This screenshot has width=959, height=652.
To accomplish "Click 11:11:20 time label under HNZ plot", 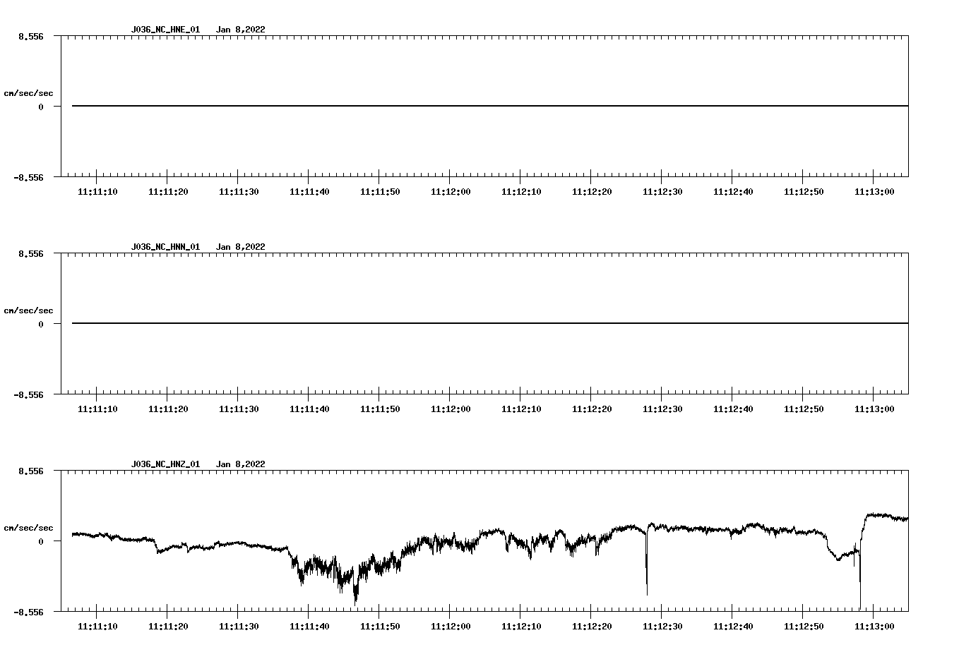I will [x=168, y=627].
